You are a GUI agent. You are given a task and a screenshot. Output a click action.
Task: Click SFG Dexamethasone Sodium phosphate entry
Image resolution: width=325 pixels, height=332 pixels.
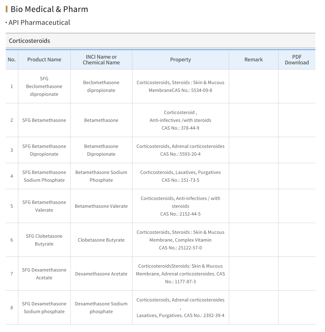tap(44, 308)
